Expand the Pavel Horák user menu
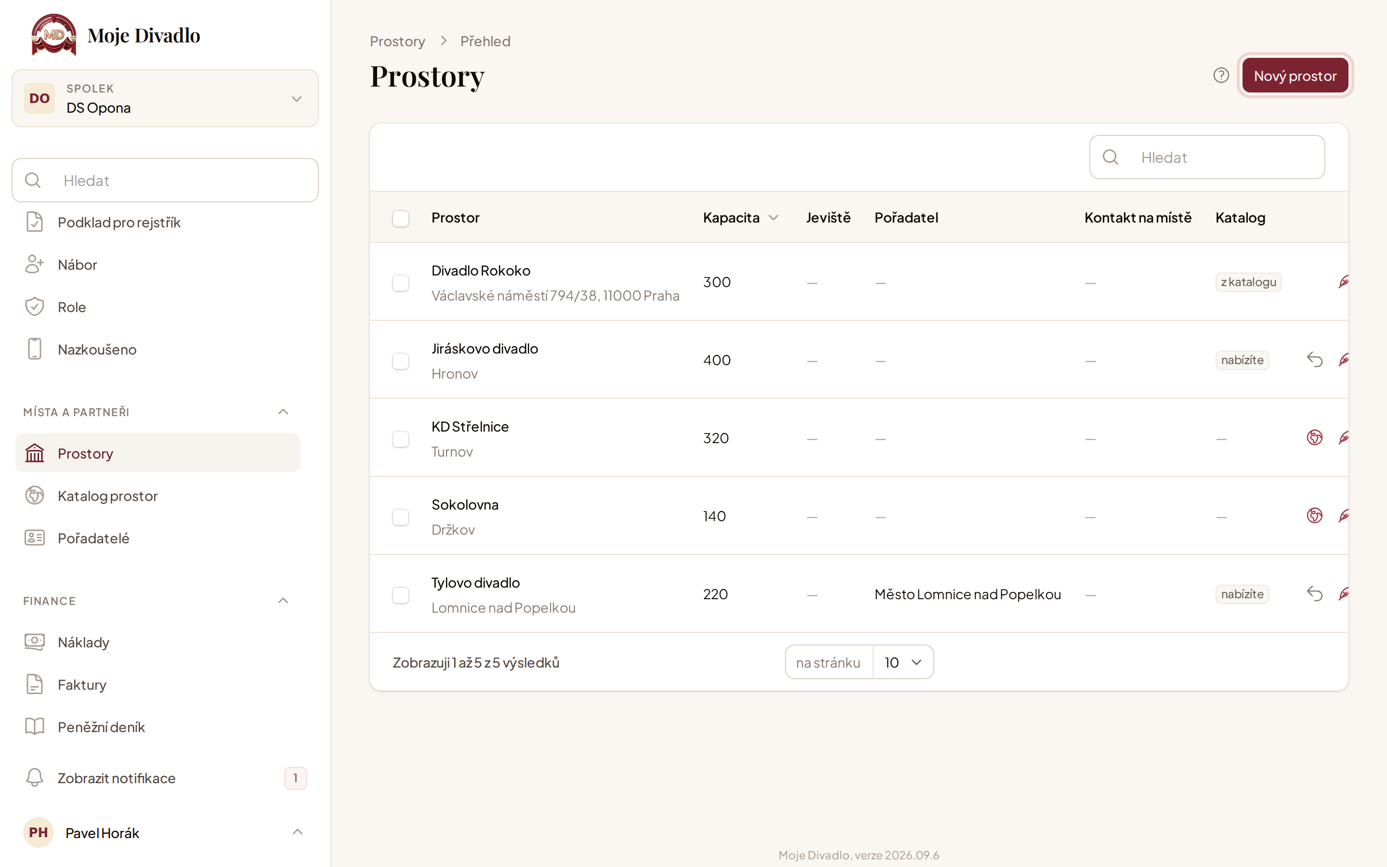The image size is (1387, 867). 165,833
